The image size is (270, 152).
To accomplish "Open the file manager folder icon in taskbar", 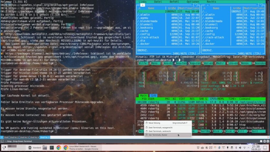I will point(45,147).
